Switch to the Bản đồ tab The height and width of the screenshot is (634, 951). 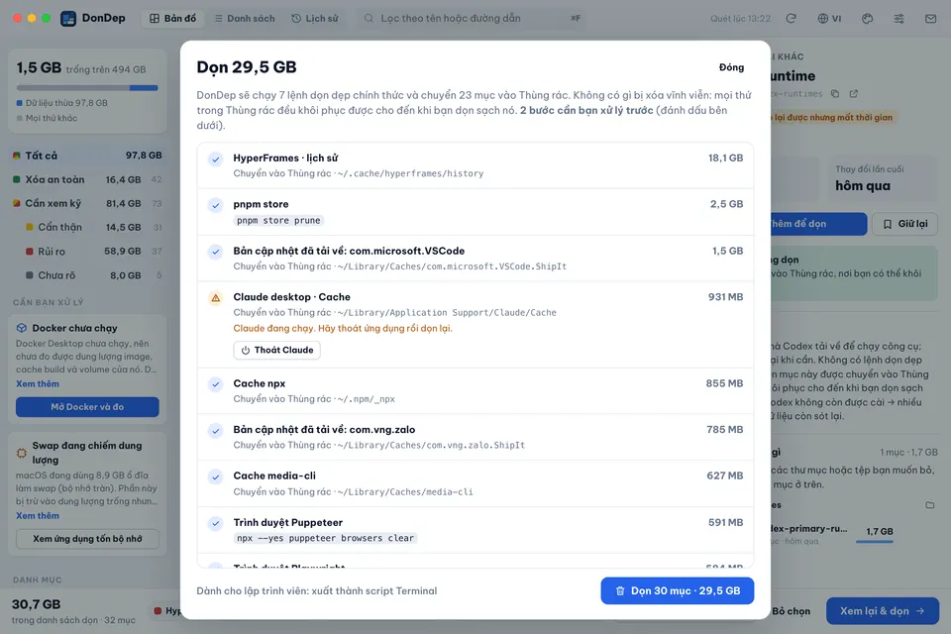click(x=172, y=18)
